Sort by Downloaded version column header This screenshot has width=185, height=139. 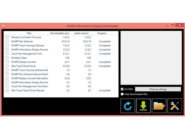point(60,33)
